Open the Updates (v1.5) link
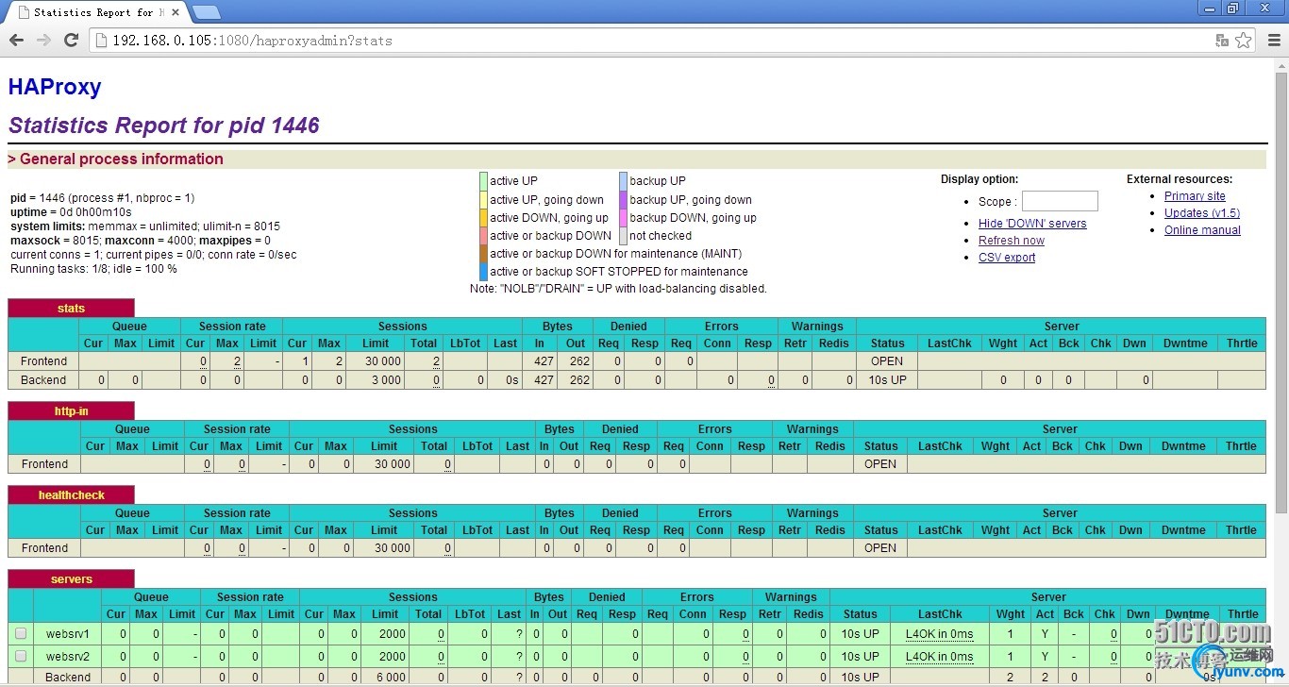Image resolution: width=1289 pixels, height=687 pixels. (x=1201, y=213)
